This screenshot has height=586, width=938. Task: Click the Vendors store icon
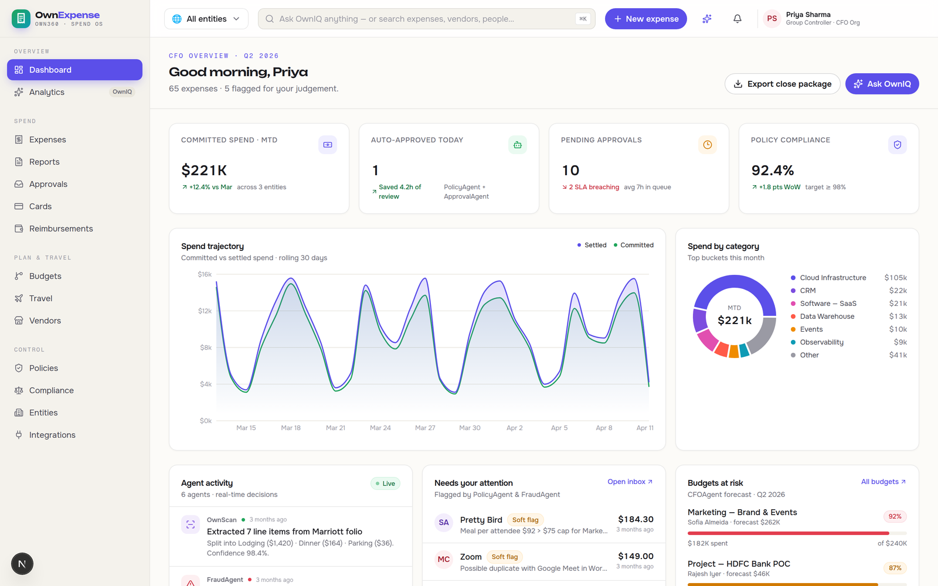(19, 321)
